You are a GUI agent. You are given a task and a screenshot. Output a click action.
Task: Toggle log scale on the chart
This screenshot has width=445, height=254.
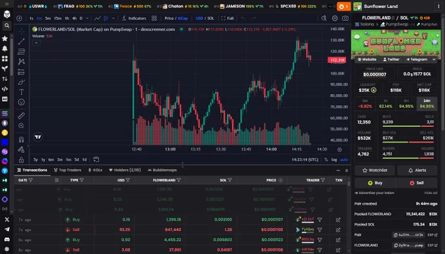tap(334, 160)
